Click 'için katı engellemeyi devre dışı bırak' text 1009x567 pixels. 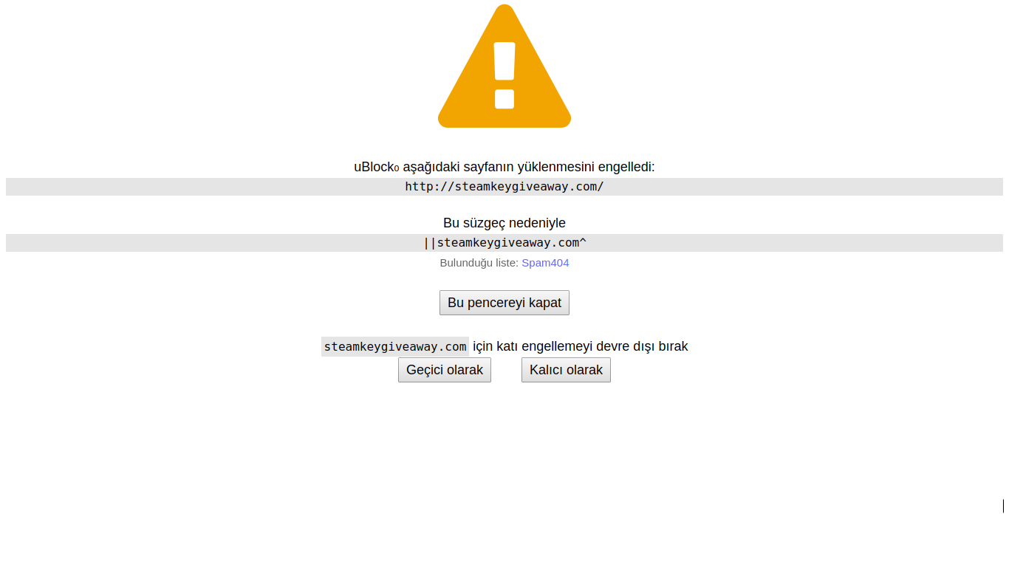(581, 346)
